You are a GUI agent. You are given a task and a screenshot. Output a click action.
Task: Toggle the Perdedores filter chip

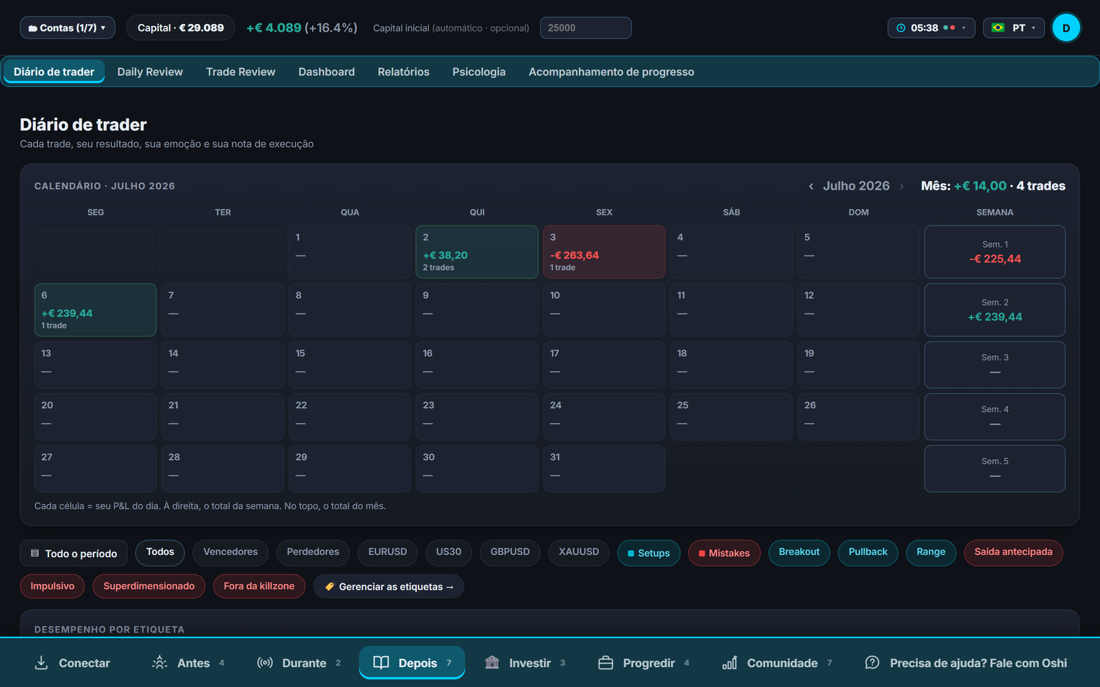click(x=313, y=552)
